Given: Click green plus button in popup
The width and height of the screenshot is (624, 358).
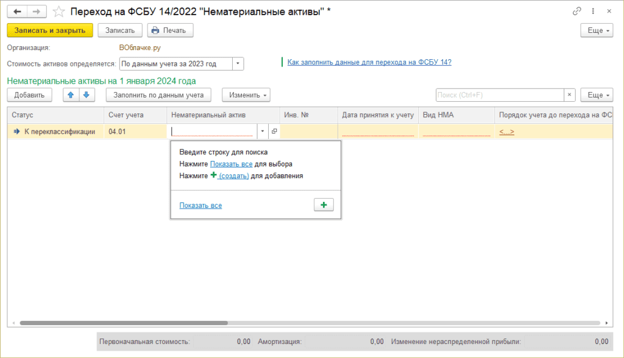Looking at the screenshot, I should (x=324, y=206).
